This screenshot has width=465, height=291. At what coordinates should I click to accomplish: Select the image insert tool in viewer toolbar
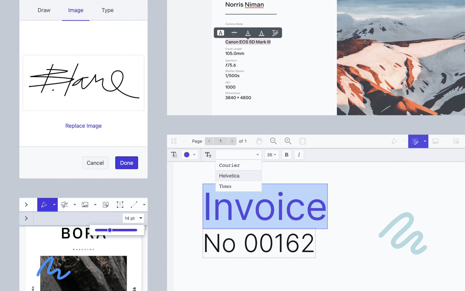click(435, 141)
